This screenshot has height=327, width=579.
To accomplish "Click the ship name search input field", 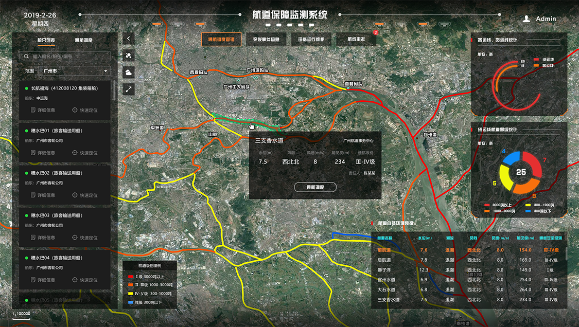I will [x=69, y=56].
